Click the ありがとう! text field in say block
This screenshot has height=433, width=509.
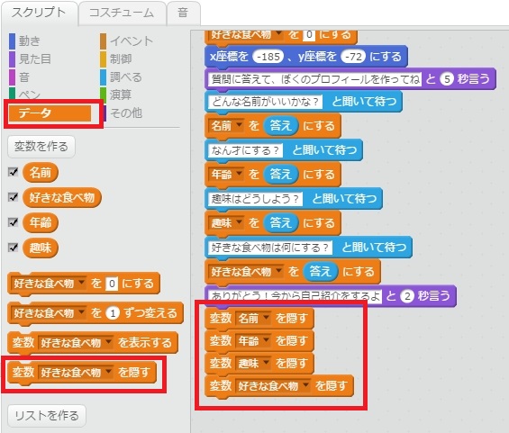click(295, 296)
